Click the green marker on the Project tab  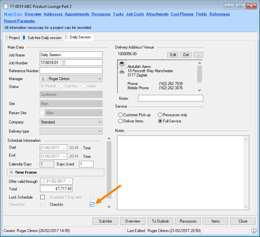coord(7,38)
